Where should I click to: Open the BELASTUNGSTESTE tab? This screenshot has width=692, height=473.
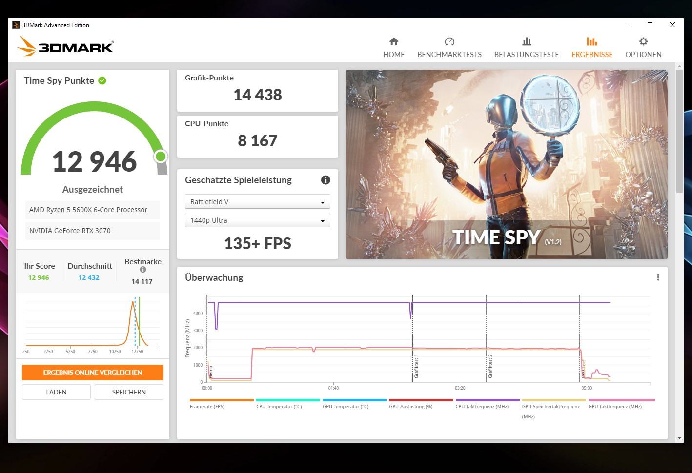point(527,48)
